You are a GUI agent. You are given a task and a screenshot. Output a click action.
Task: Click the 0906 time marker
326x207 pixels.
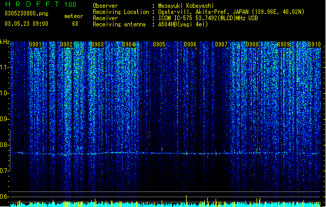click(190, 45)
